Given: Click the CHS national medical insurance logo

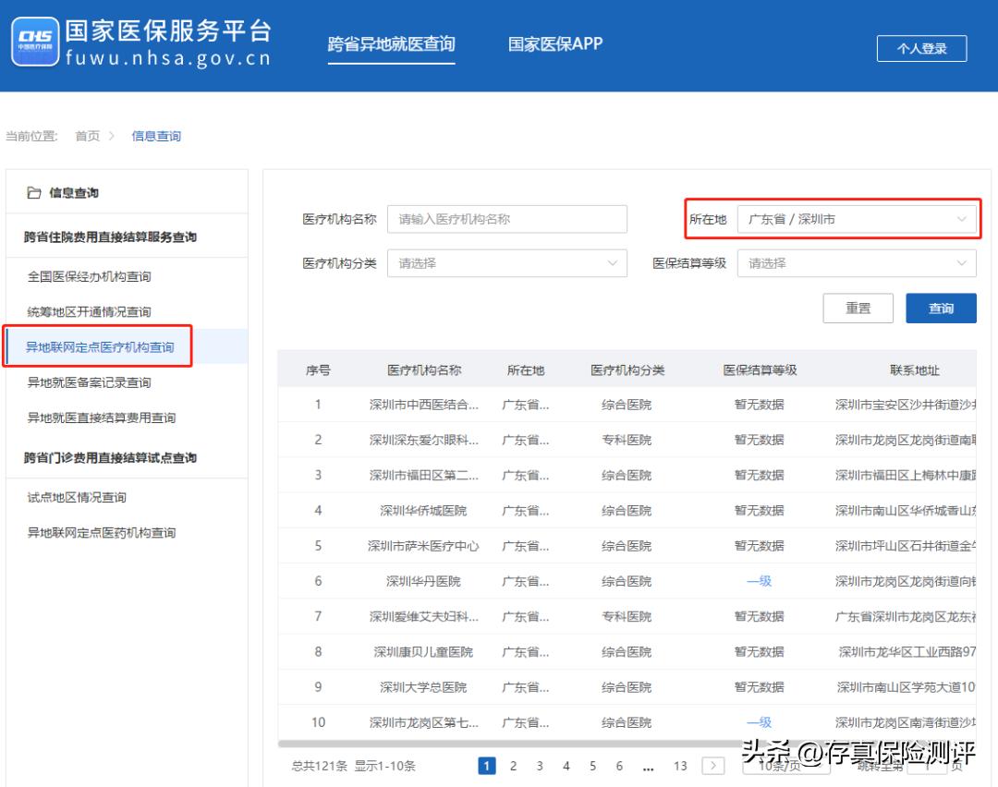Looking at the screenshot, I should coord(35,42).
